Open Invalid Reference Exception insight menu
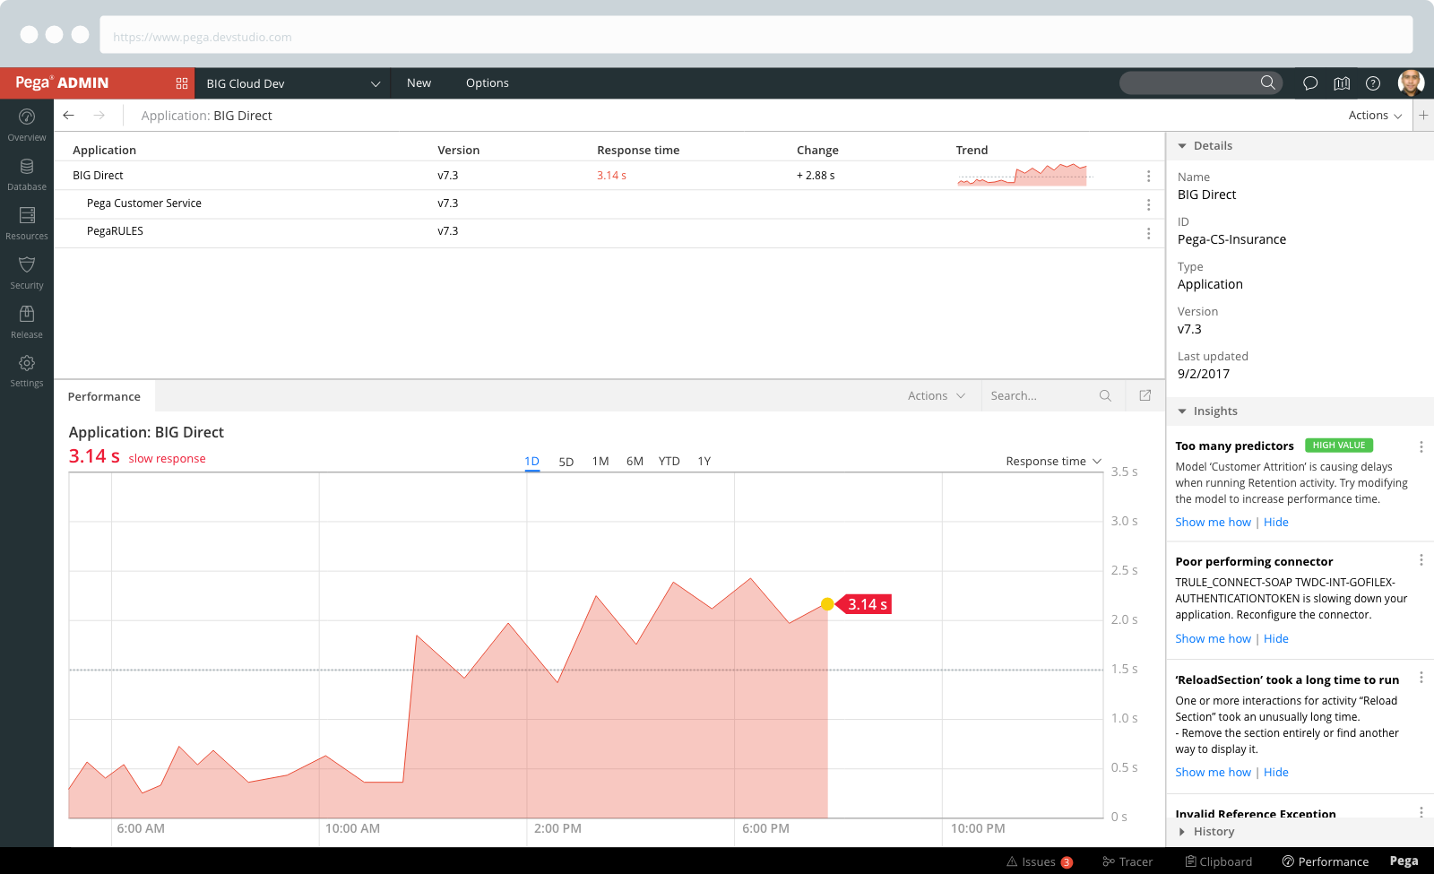 coord(1421,812)
